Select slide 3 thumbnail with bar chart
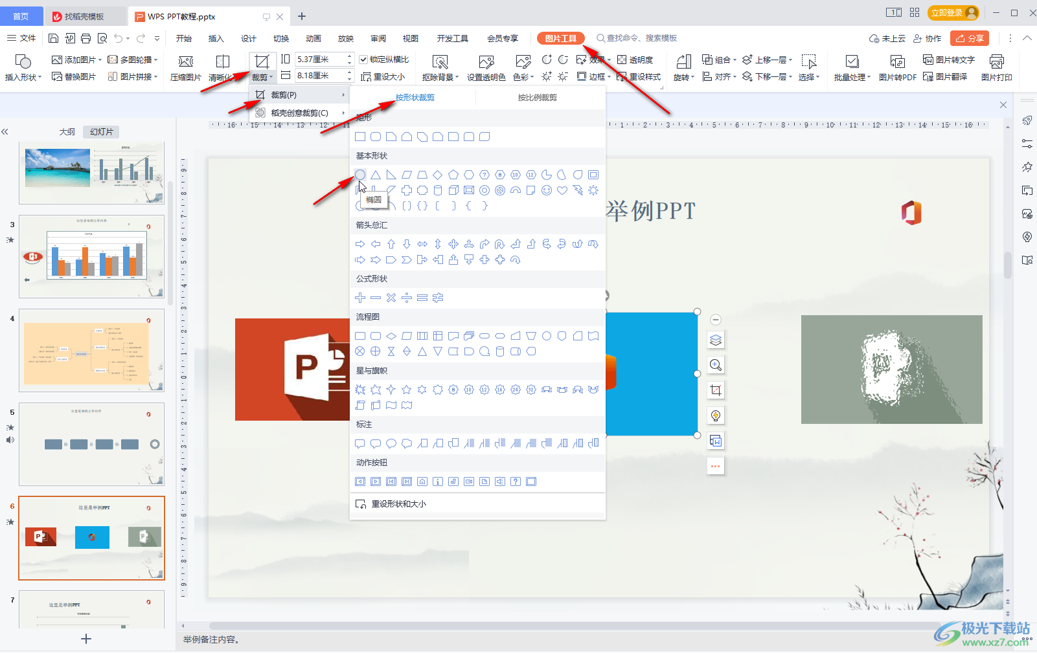Viewport: 1037px width, 653px height. (x=91, y=256)
